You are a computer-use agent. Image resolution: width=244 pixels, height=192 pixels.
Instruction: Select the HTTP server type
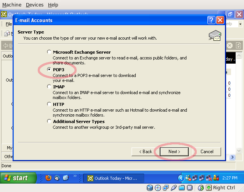[49, 104]
